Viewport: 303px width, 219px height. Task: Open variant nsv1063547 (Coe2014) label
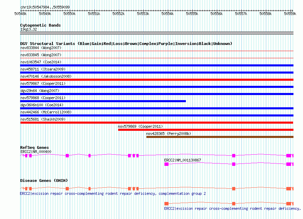(41, 62)
